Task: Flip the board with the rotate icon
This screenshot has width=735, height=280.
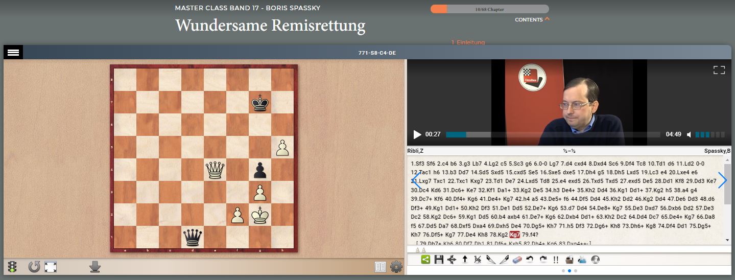Action: click(34, 266)
